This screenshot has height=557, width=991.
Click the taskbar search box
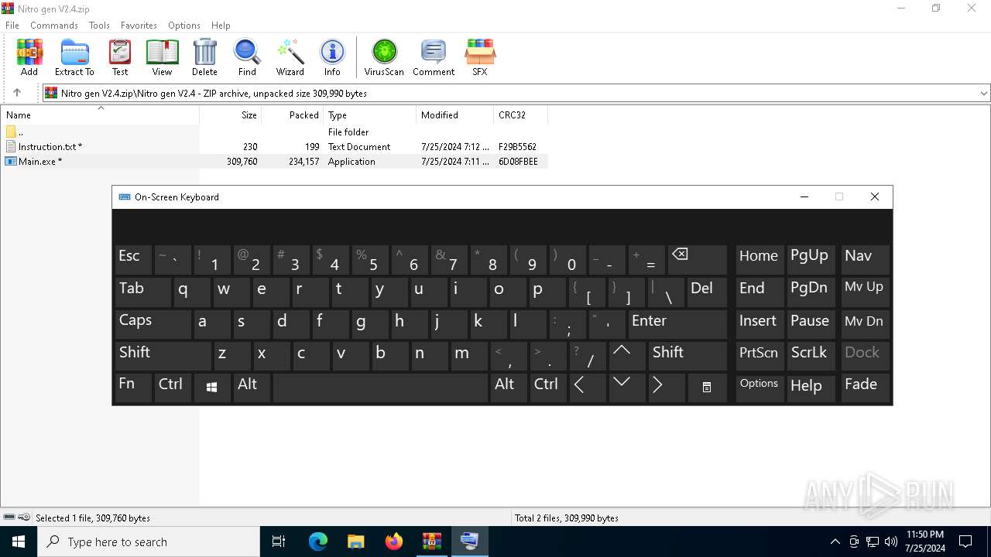click(149, 542)
